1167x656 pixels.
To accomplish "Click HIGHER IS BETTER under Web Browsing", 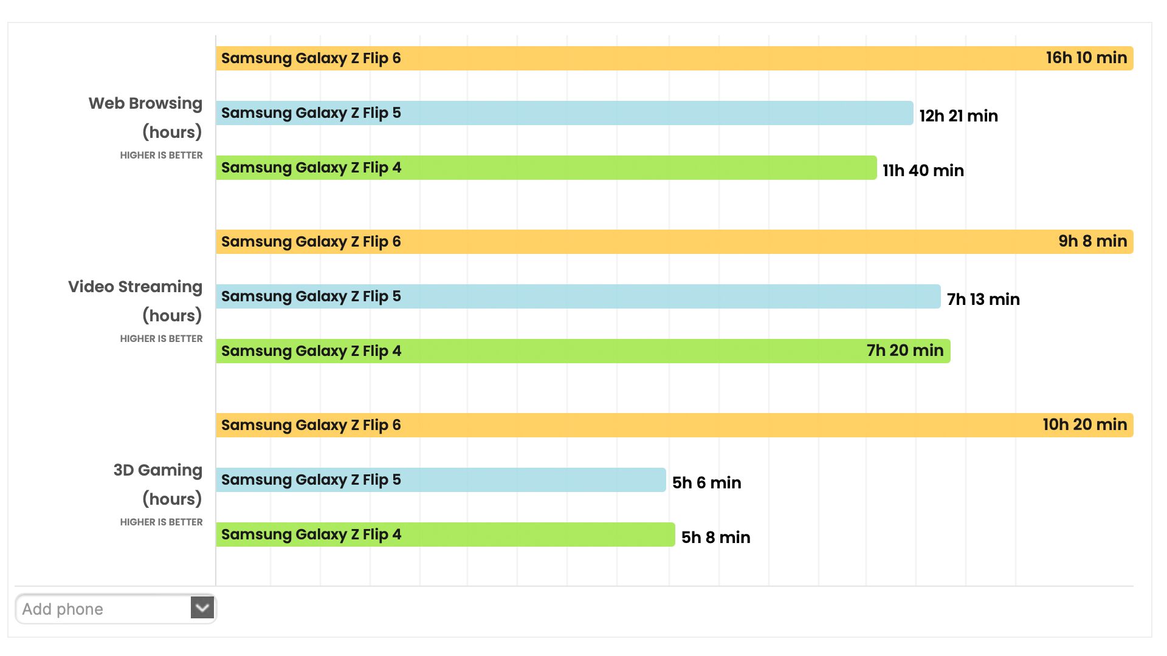I will (161, 155).
